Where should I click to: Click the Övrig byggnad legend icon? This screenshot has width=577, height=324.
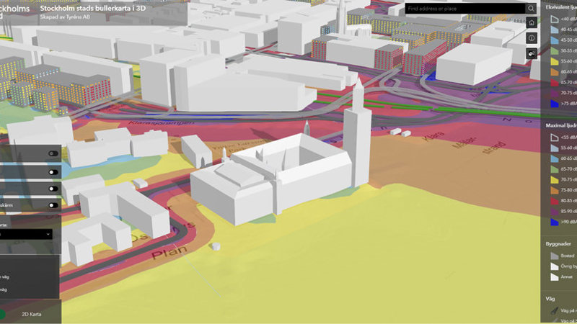[x=554, y=266]
